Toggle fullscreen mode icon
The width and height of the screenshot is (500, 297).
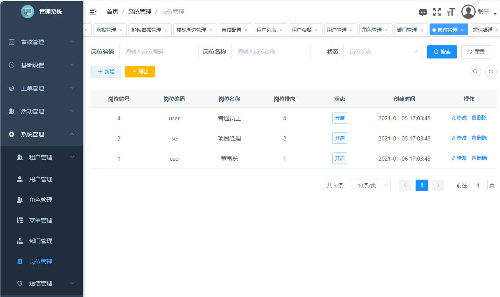coord(437,12)
